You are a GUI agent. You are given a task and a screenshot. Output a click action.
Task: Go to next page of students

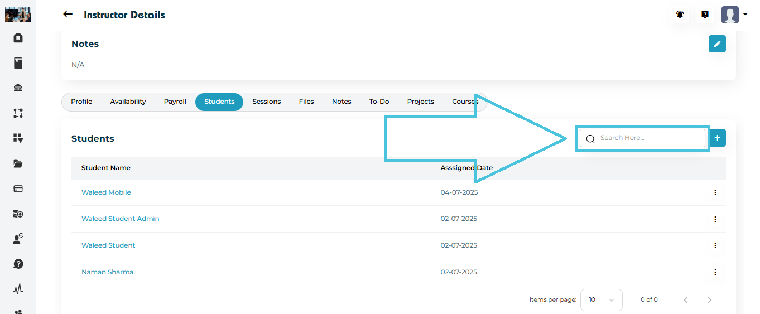coord(710,300)
